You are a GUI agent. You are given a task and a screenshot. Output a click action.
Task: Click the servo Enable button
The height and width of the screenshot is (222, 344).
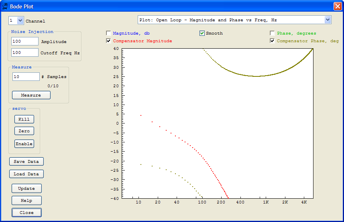(24, 144)
